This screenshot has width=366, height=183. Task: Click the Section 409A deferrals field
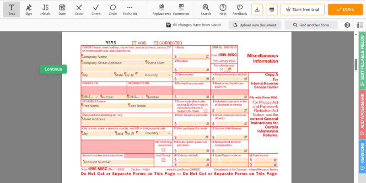click(x=231, y=137)
